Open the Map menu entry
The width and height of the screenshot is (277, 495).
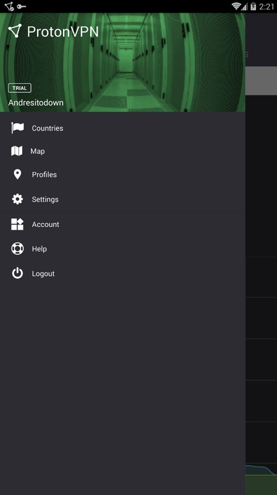122,151
